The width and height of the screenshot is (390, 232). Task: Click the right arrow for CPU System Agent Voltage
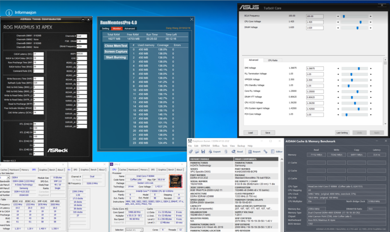[371, 109]
